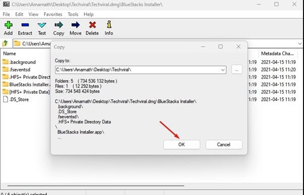The image size is (304, 195).
Task: Open the File menu
Action: point(6,14)
